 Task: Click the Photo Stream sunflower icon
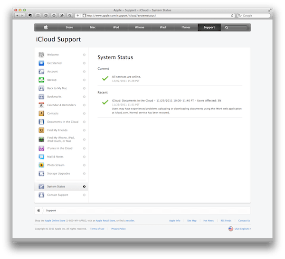[x=41, y=165]
